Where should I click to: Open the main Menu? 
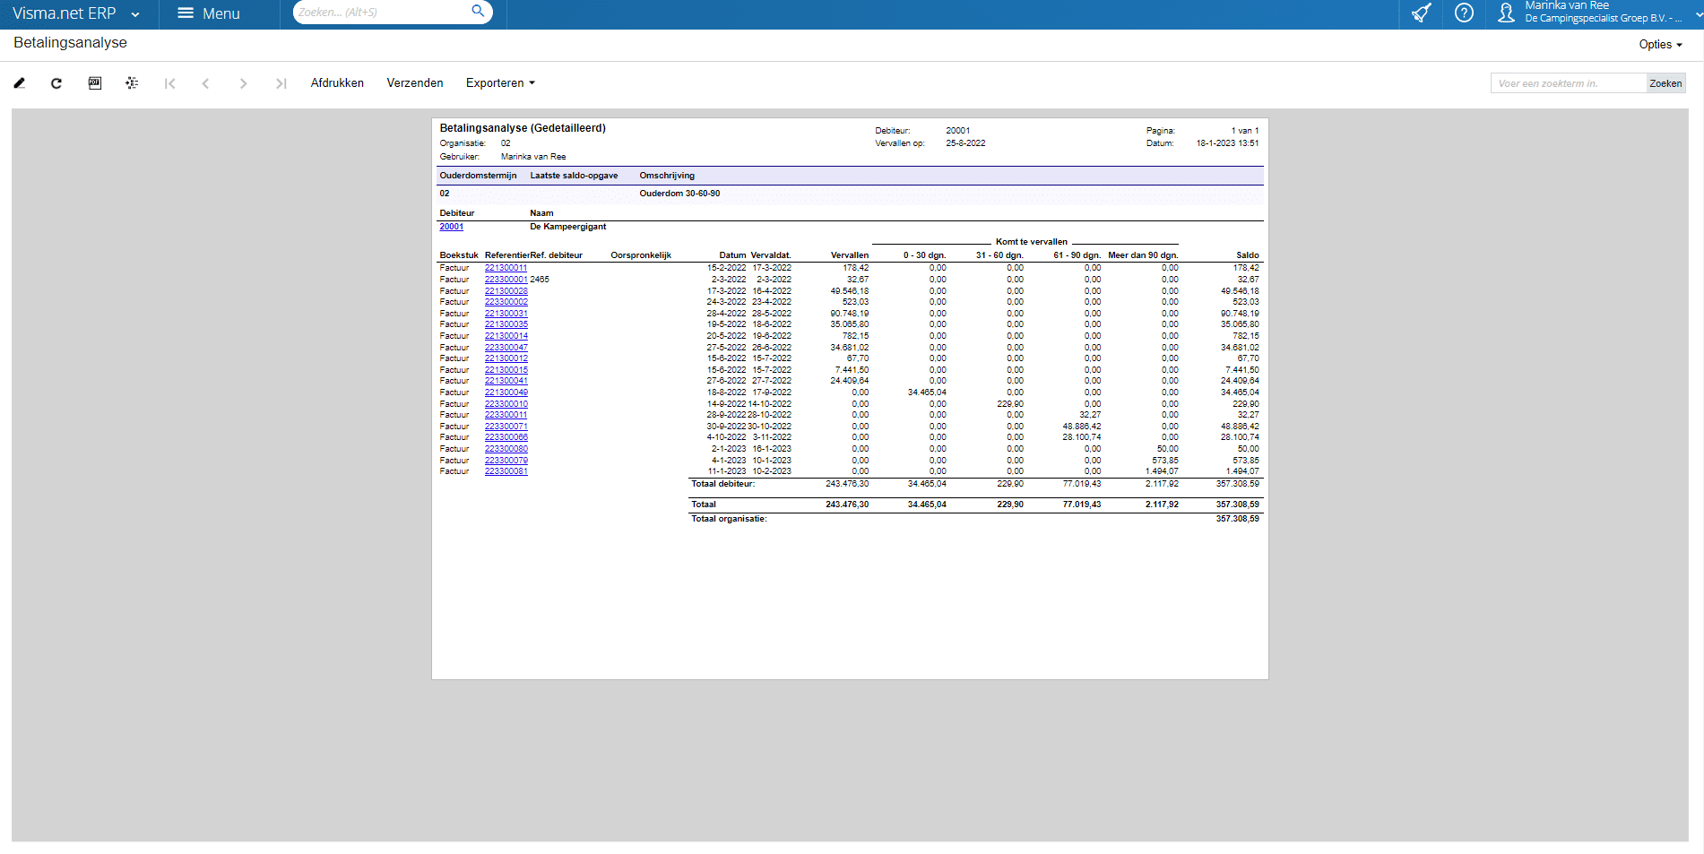click(209, 13)
